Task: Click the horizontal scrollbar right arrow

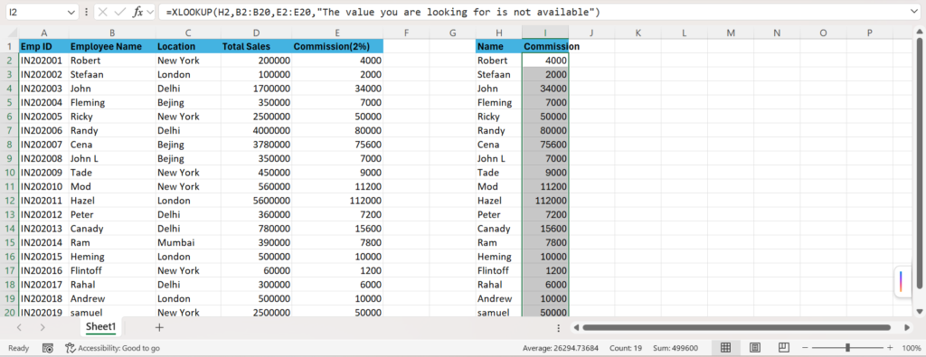Action: (907, 327)
